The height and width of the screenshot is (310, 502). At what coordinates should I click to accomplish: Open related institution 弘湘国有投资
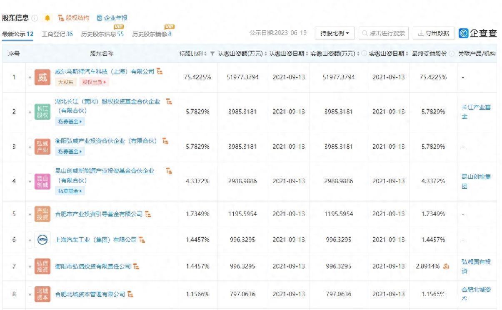point(476,266)
